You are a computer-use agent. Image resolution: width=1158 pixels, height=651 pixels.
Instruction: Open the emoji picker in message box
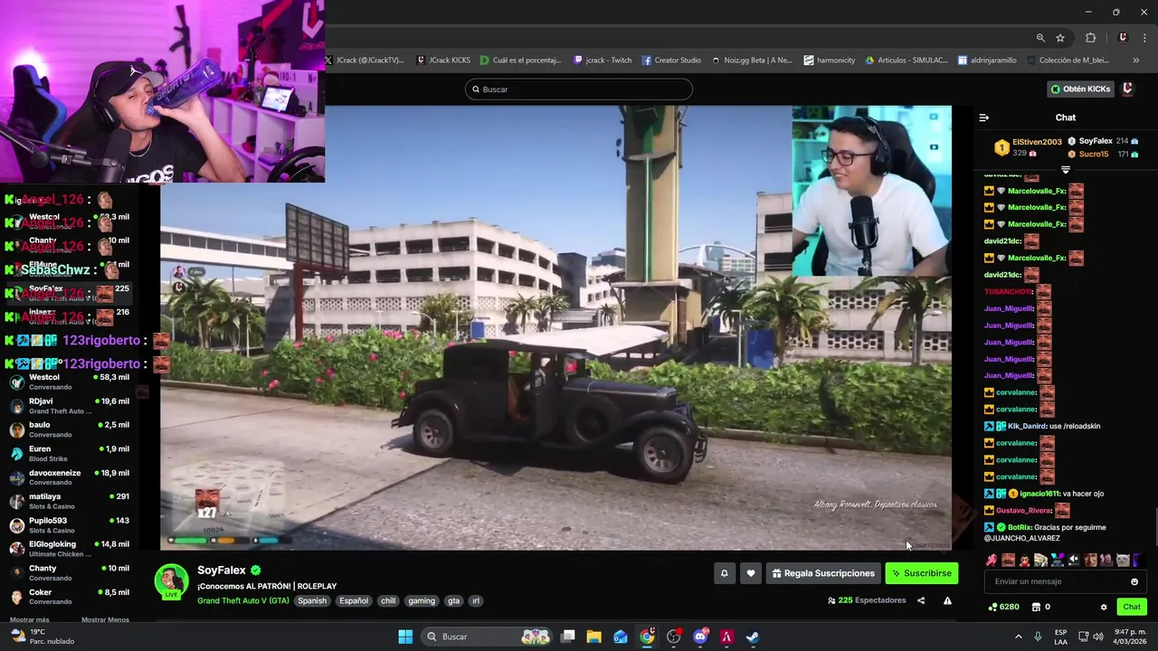pyautogui.click(x=1134, y=581)
